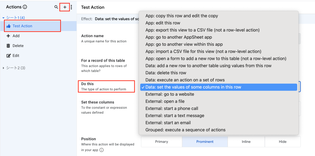Select 'App: edit this row' option
Viewport: 315px width, 156px height.
pyautogui.click(x=163, y=23)
